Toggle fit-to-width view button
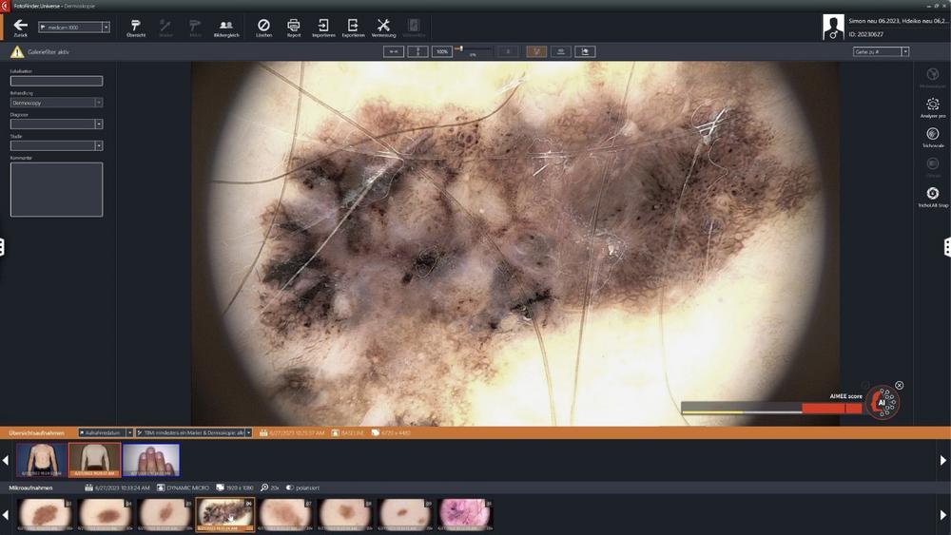 point(394,51)
